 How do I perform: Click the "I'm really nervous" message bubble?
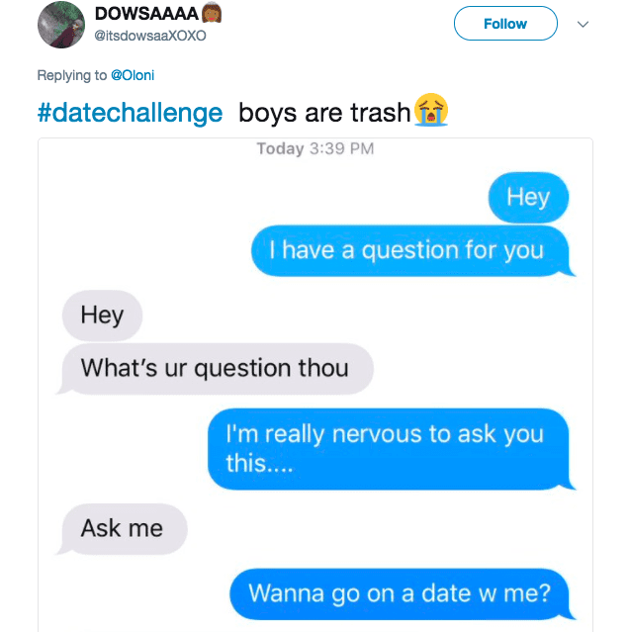[x=390, y=449]
